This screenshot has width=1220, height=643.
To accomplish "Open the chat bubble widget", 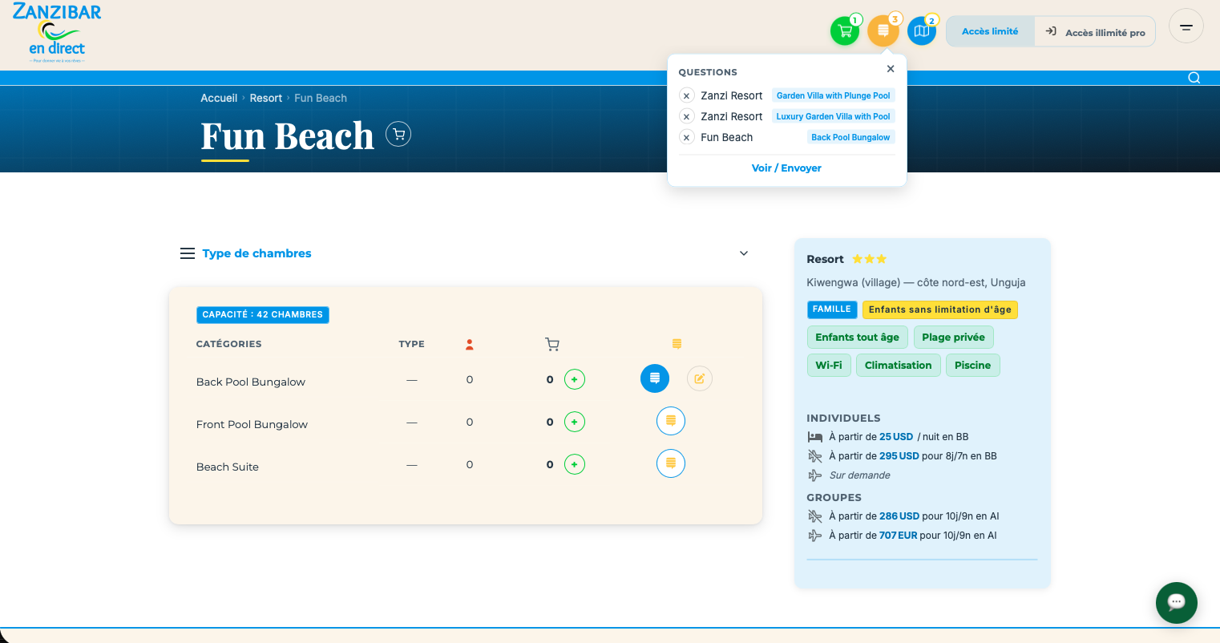I will 1177,602.
